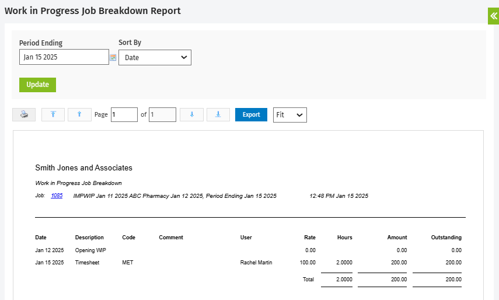The image size is (499, 300).
Task: Click the Opening WIP description cell
Action: coord(90,250)
